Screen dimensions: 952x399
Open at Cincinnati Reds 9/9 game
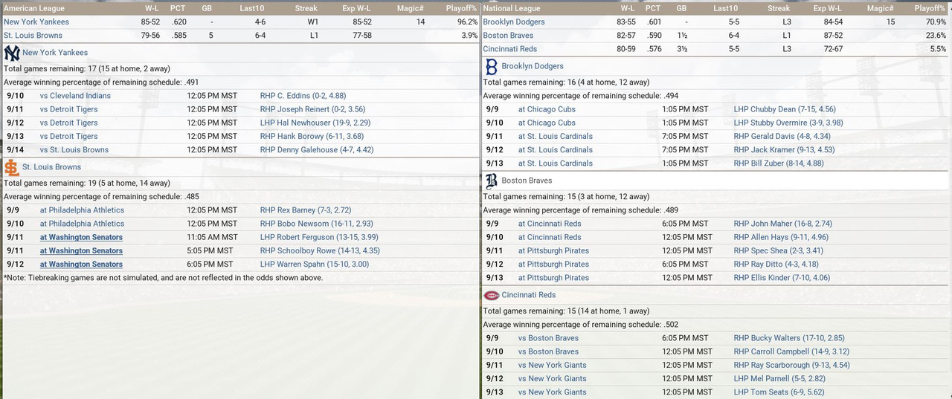tap(550, 224)
